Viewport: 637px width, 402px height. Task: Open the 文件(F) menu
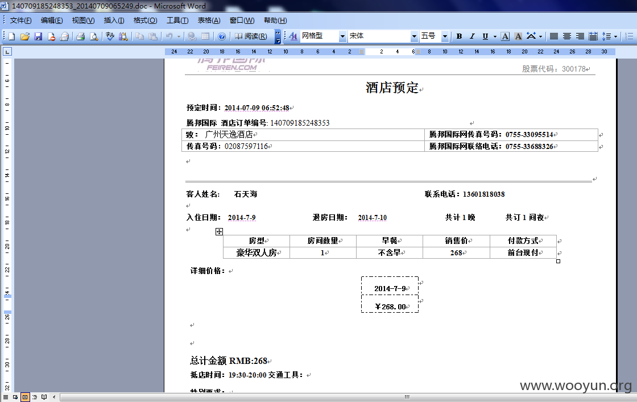point(20,20)
